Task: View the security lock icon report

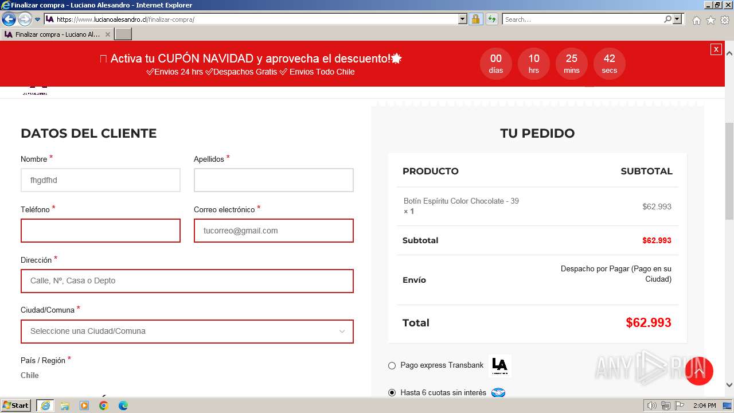Action: tap(475, 19)
